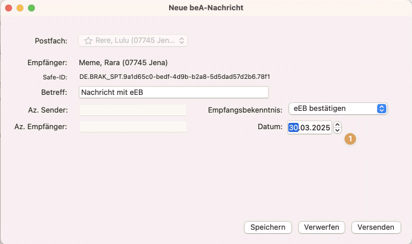This screenshot has width=412, height=244.
Task: Close the Neue beA-Nachricht window
Action: 9,8
